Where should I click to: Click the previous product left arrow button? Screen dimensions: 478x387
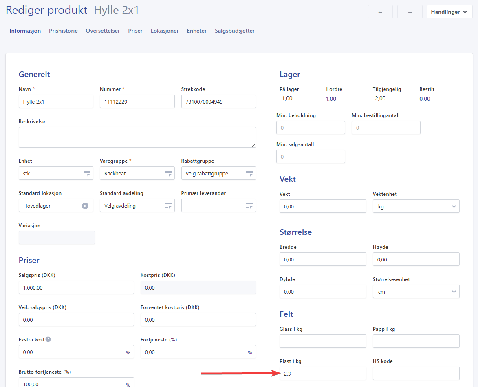click(x=380, y=12)
